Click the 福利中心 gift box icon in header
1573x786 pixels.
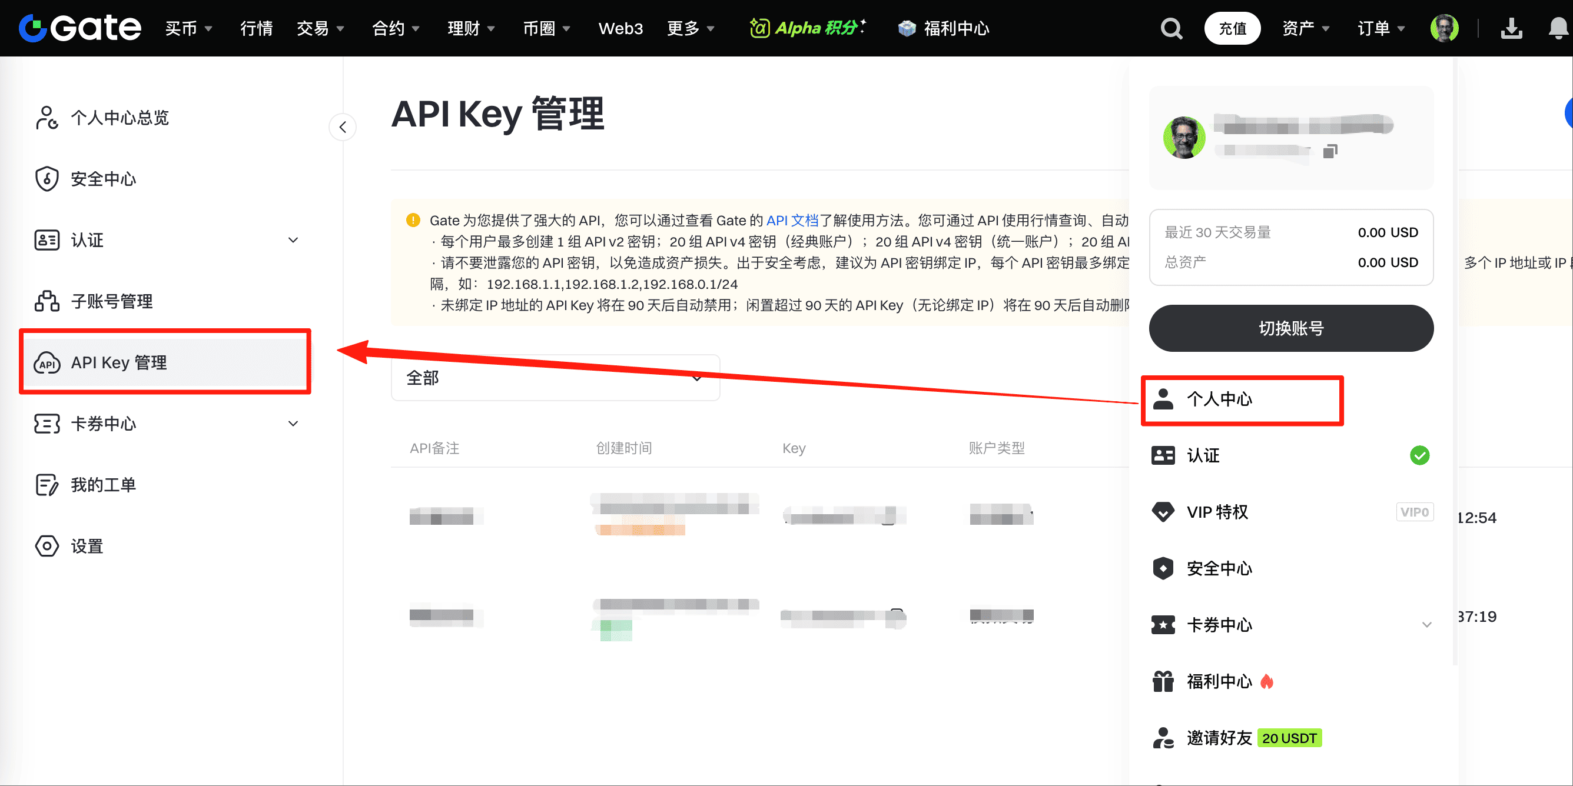point(907,29)
